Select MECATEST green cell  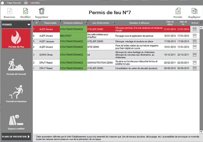click(x=73, y=36)
